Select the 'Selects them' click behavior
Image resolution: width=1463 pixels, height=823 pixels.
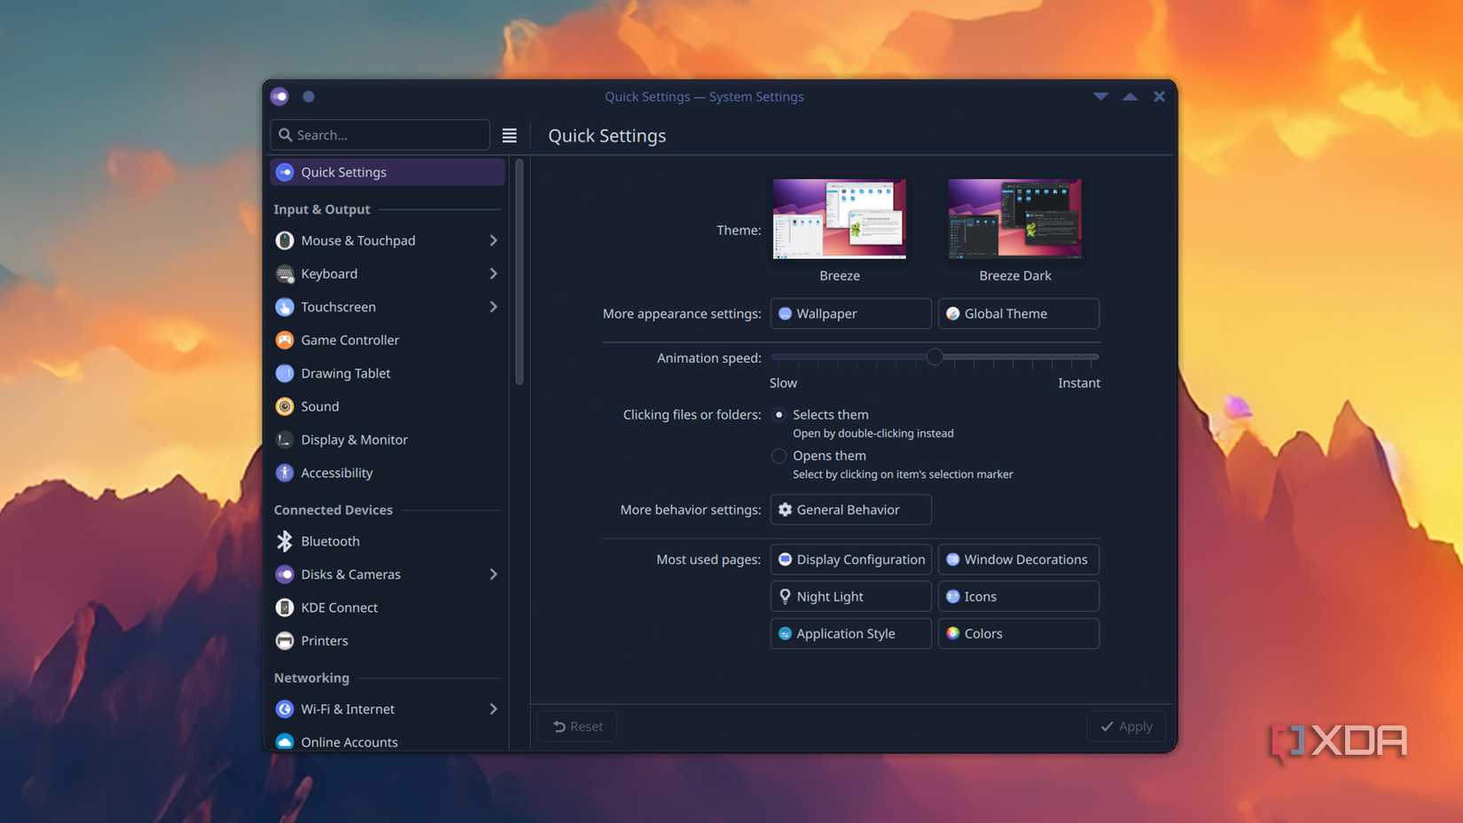(x=778, y=414)
